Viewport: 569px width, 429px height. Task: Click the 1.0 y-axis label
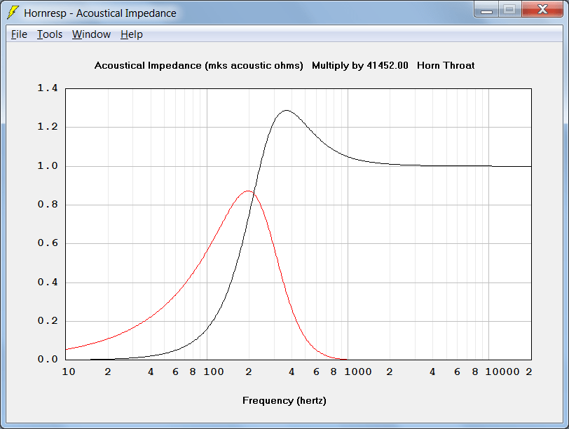click(x=48, y=165)
